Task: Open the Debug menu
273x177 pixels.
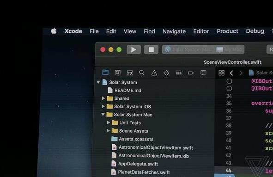Action: pyautogui.click(x=255, y=31)
